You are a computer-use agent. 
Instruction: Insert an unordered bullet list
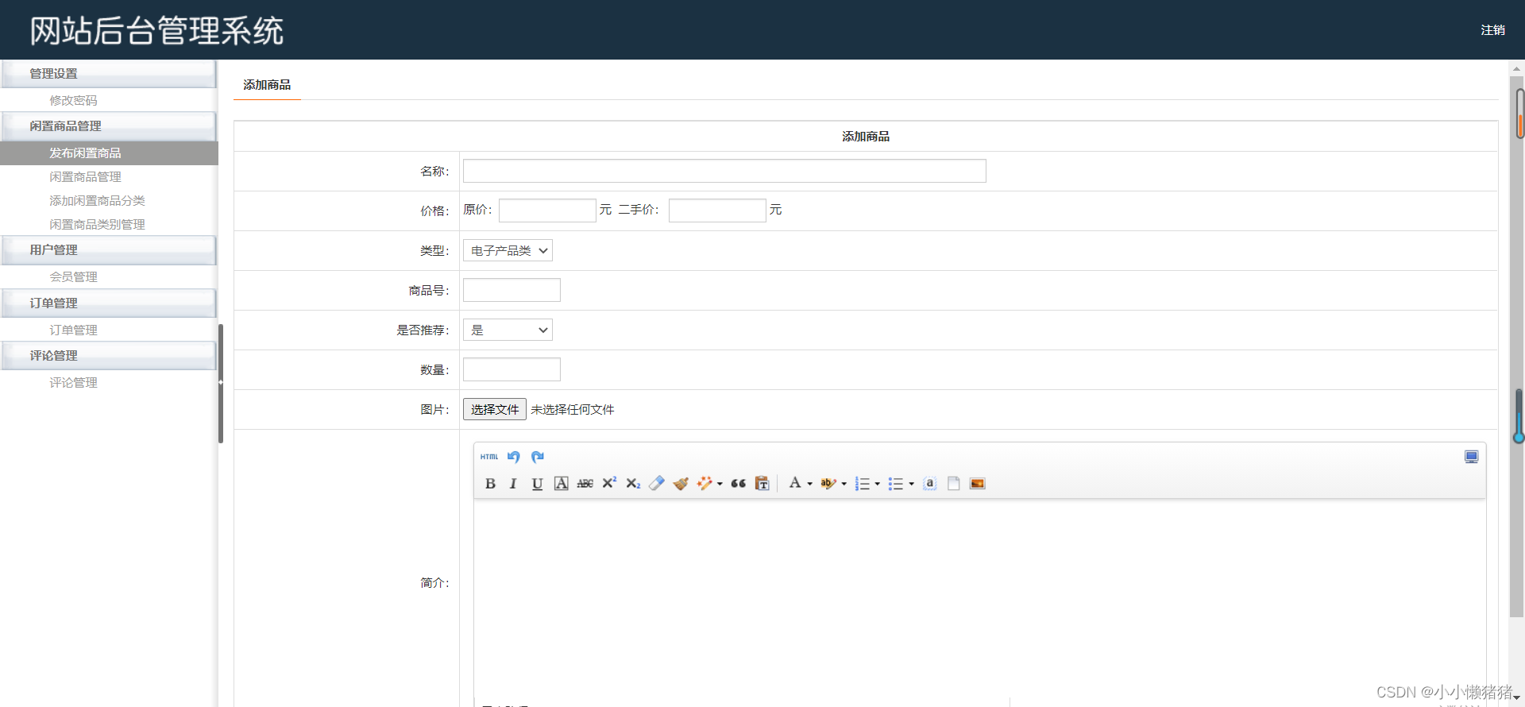(896, 484)
